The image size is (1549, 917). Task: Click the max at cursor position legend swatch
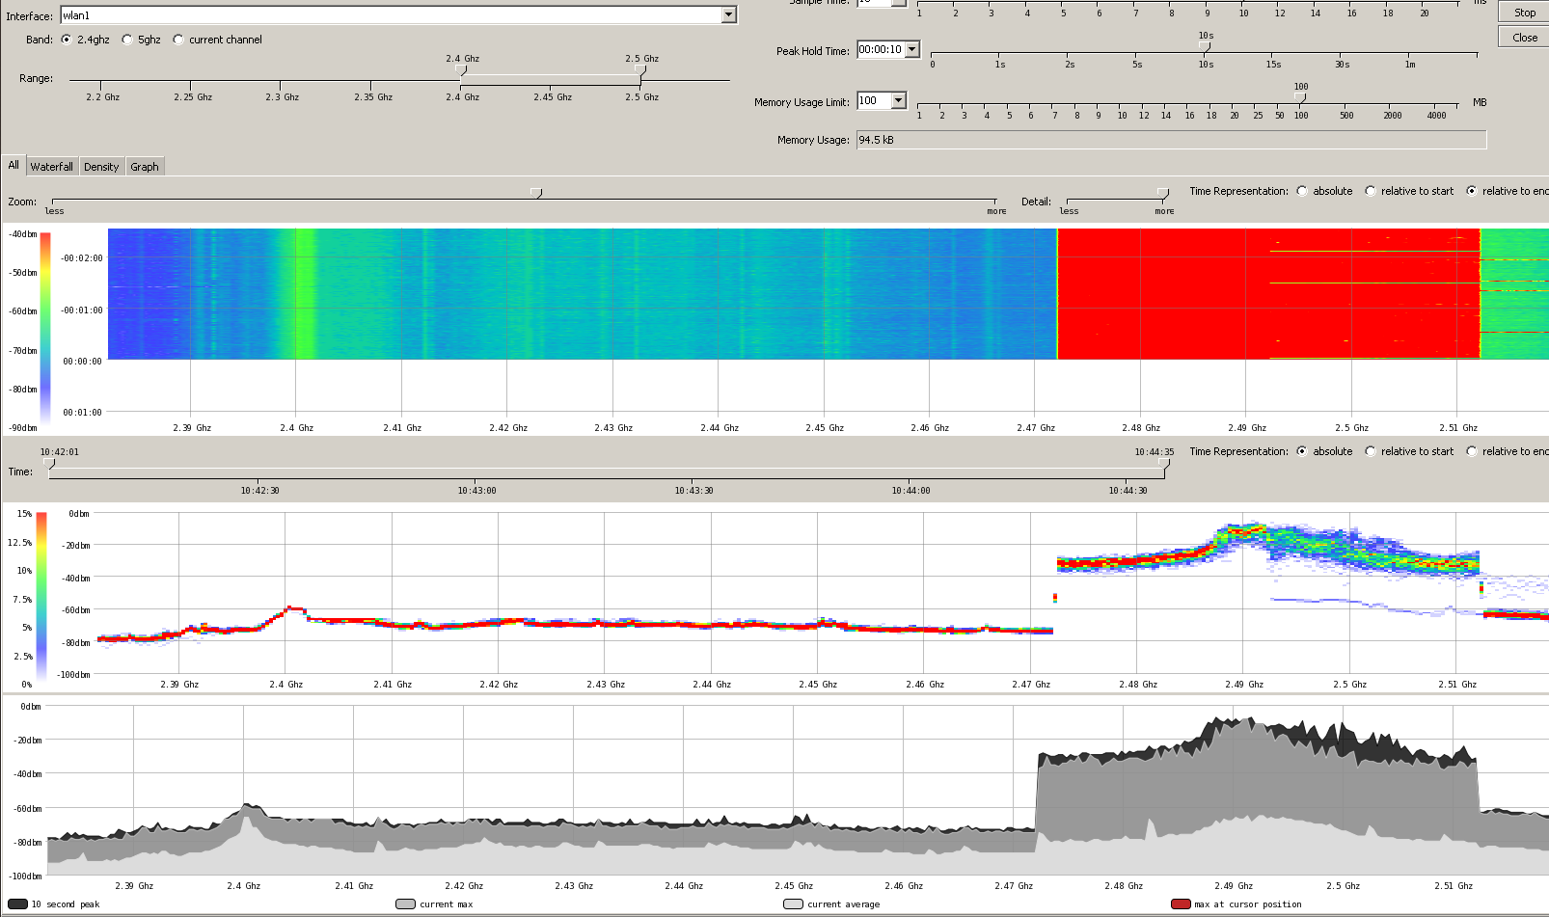[1181, 904]
